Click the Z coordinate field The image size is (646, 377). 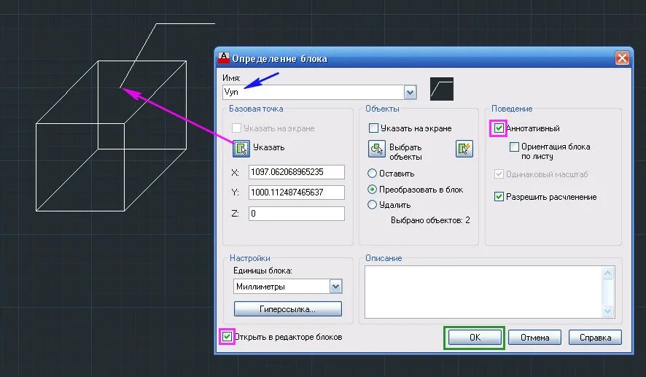[x=297, y=214]
